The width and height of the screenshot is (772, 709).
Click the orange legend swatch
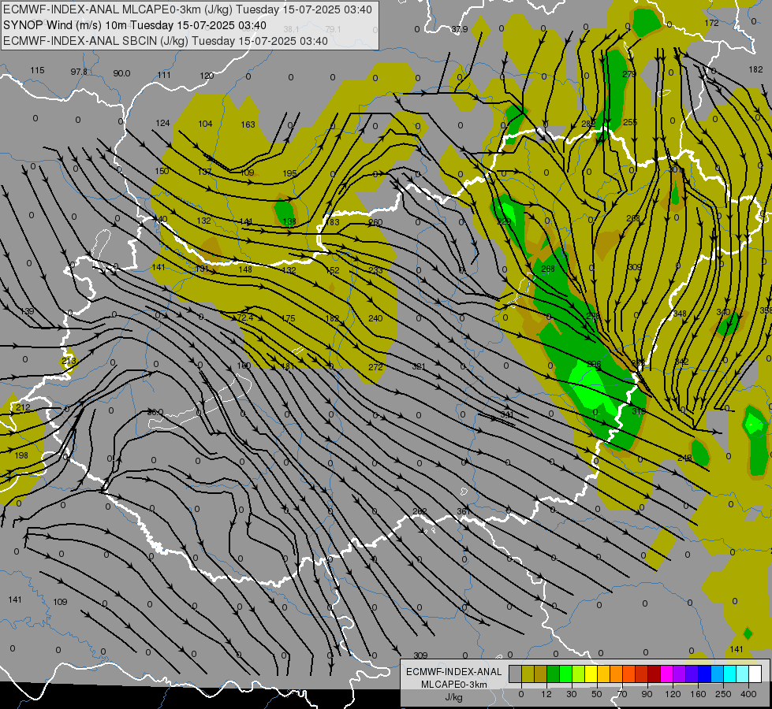point(617,674)
